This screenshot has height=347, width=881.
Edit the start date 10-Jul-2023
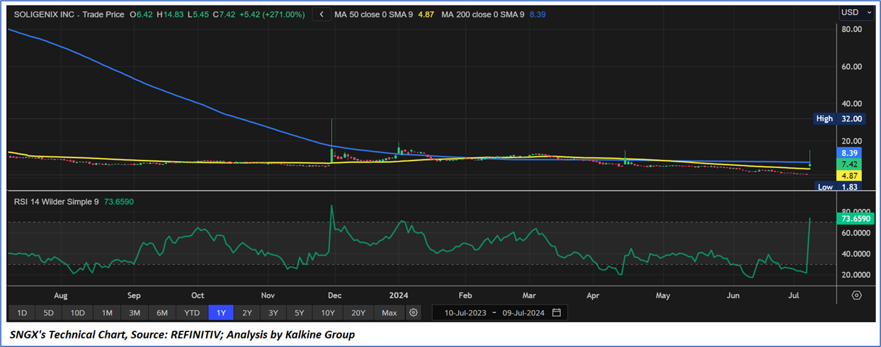(466, 313)
